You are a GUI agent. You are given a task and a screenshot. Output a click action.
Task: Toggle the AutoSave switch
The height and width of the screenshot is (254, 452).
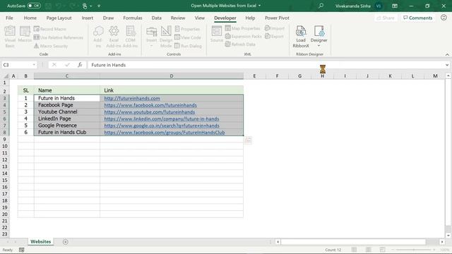click(x=34, y=6)
